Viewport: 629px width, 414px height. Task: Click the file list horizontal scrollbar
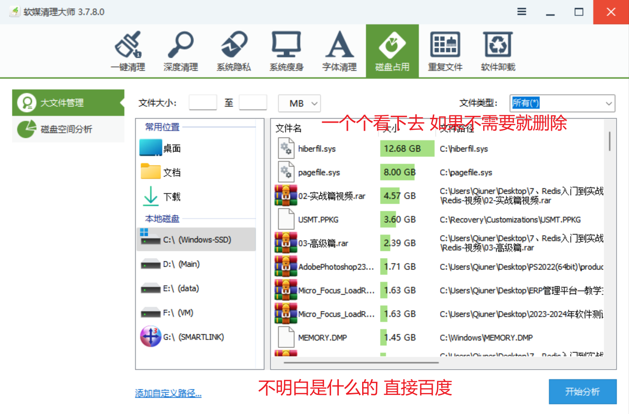361,362
